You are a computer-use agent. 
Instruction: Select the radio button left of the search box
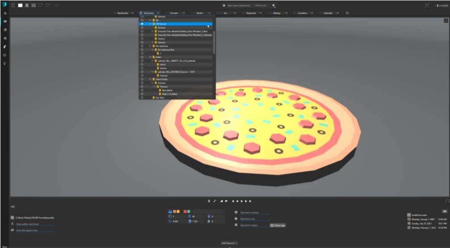[224, 5]
